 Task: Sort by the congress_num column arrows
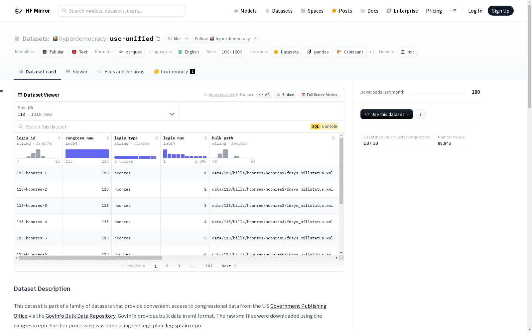108,138
